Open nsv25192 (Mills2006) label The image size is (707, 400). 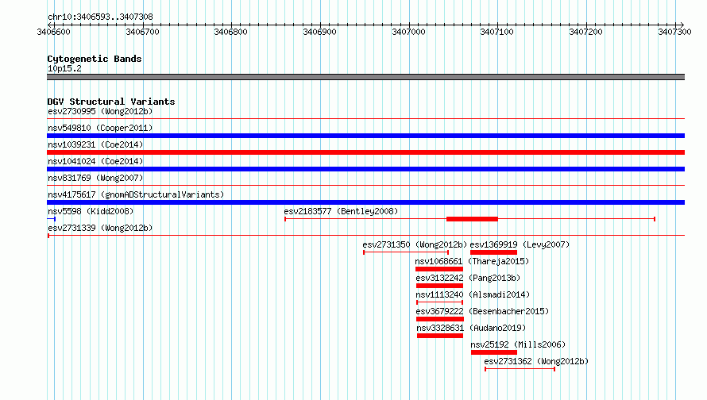(x=518, y=344)
